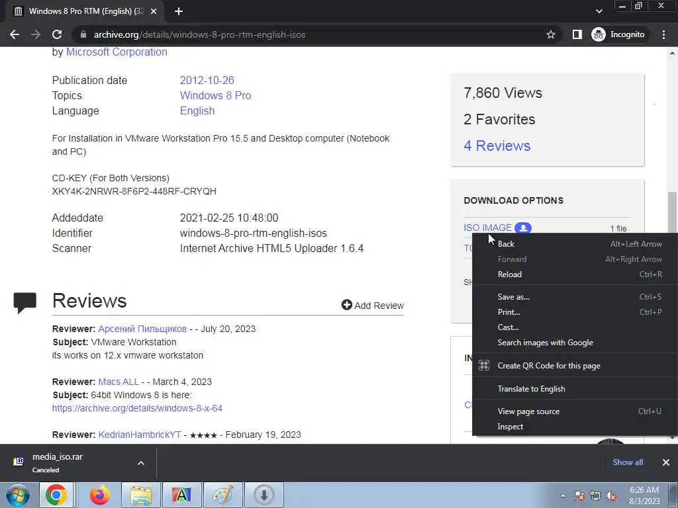This screenshot has height=508, width=678.
Task: Select View page source
Action: pyautogui.click(x=575, y=411)
